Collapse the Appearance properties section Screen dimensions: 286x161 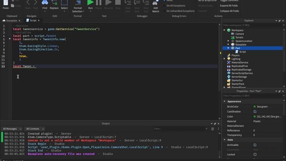pos(224,102)
